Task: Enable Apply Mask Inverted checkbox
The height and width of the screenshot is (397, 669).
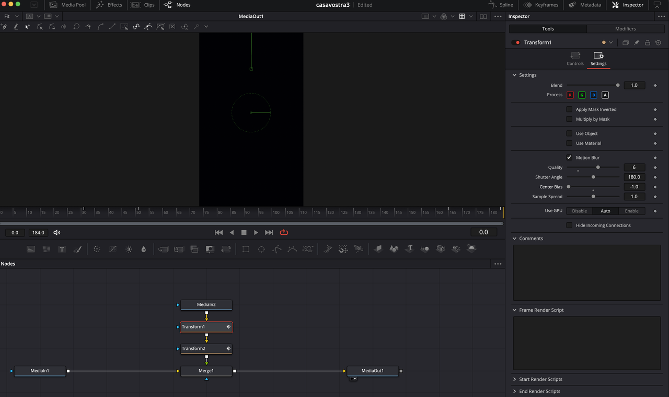Action: [569, 109]
